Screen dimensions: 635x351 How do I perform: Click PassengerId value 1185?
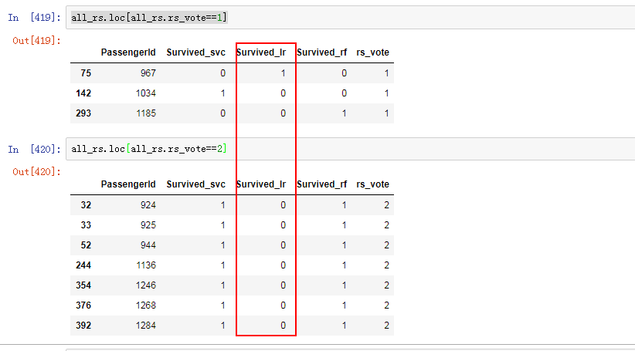[x=146, y=113]
